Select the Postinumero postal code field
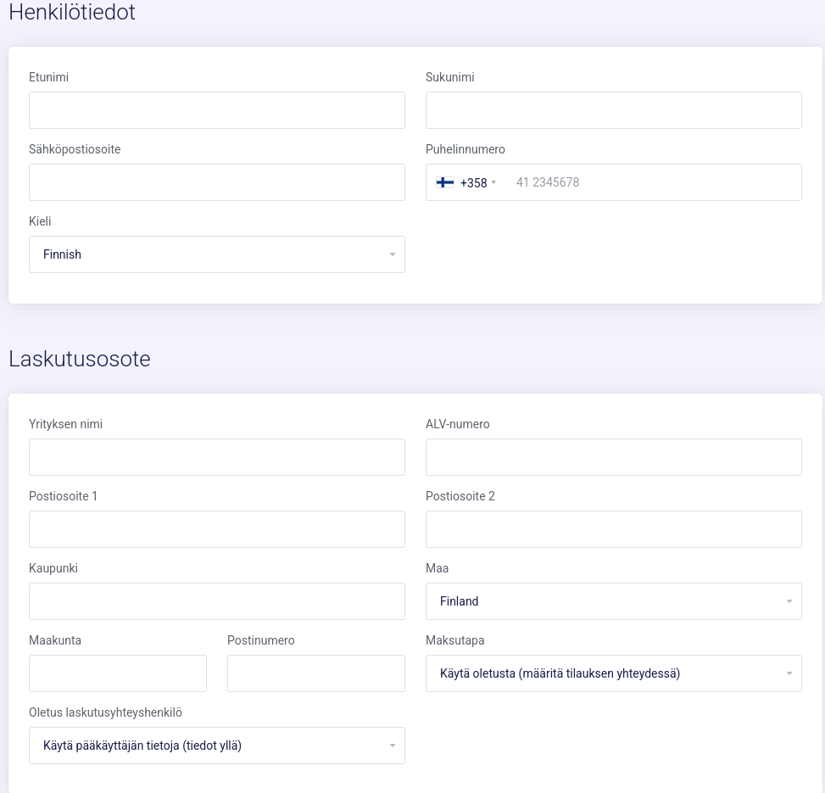Image resolution: width=825 pixels, height=793 pixels. tap(316, 673)
